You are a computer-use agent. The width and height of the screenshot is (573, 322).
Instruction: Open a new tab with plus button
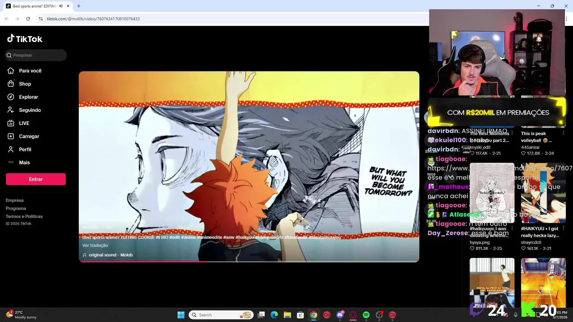click(x=78, y=6)
